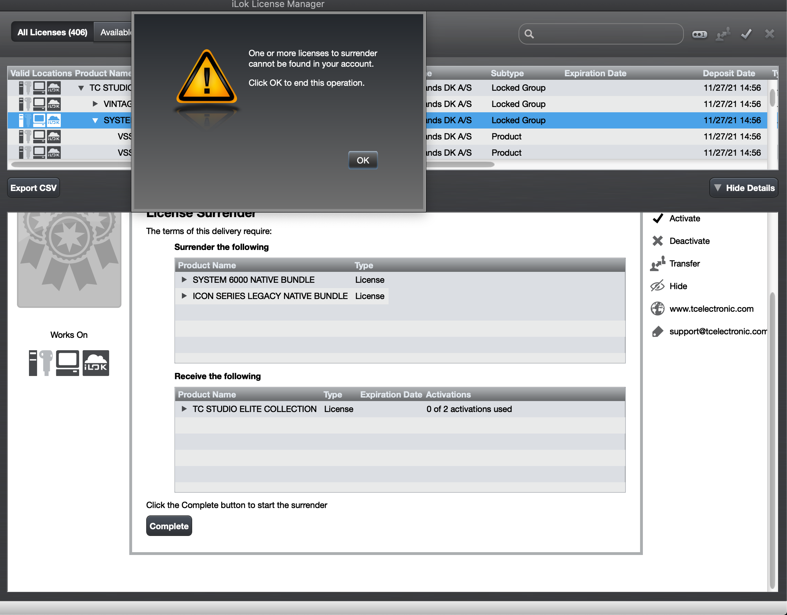The image size is (787, 615).
Task: Click the Type header in receive table
Action: click(333, 394)
